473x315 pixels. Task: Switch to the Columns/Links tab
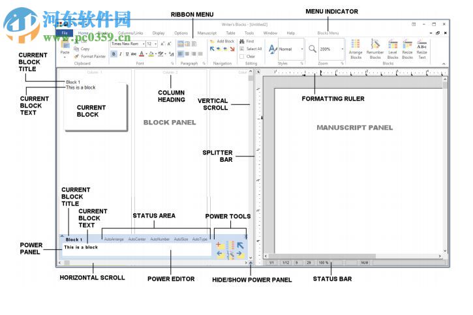(130, 33)
